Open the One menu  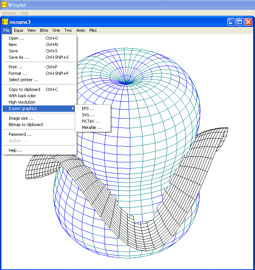click(x=56, y=30)
